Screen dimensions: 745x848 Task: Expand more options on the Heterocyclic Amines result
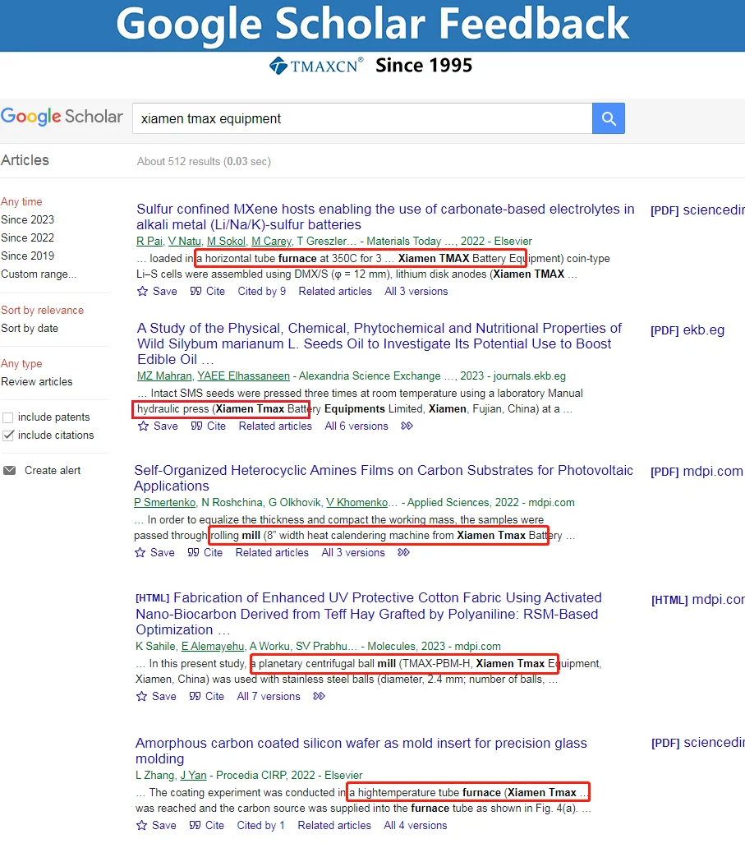[x=403, y=553]
